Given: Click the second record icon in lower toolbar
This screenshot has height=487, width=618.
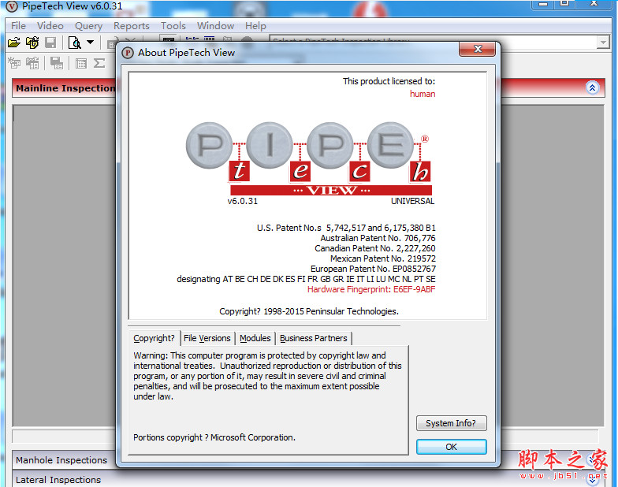Looking at the screenshot, I should tap(32, 63).
